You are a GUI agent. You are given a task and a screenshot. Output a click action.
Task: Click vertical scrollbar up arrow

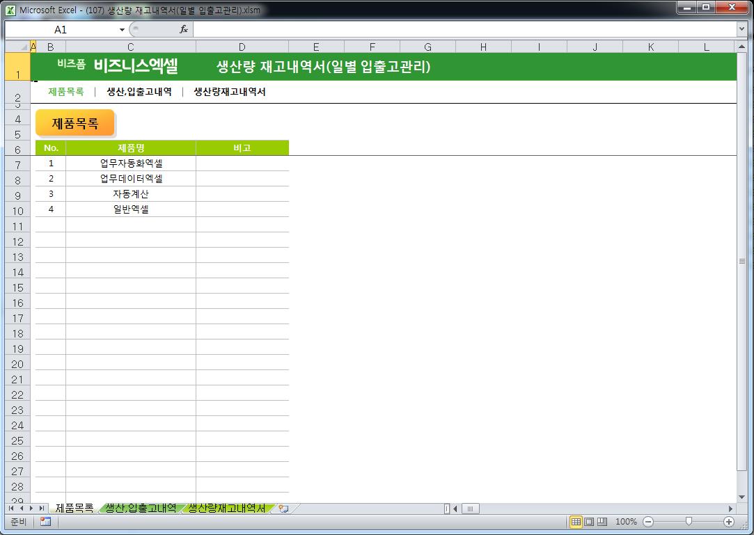click(741, 47)
